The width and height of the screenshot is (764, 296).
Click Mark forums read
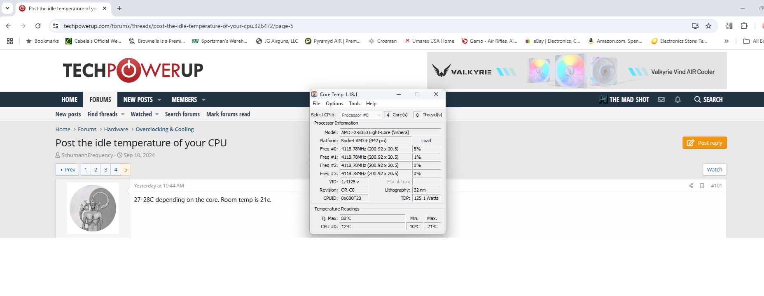pos(228,114)
